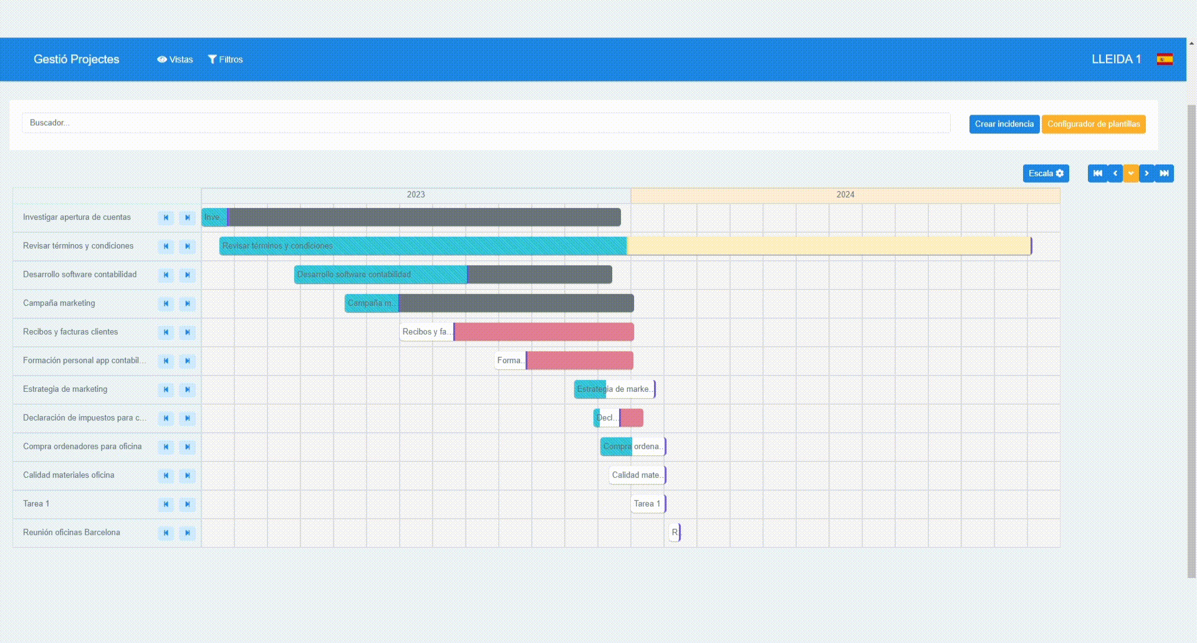This screenshot has height=643, width=1197.
Task: Jump timeline to the very beginning
Action: click(x=1097, y=173)
